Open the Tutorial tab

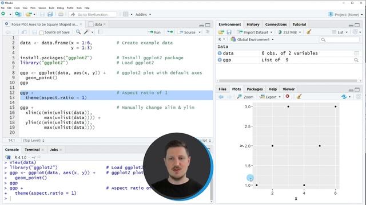pyautogui.click(x=299, y=24)
